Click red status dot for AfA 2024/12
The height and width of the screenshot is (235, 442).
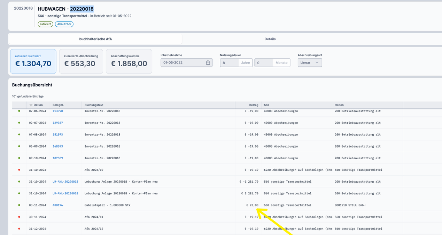point(19,229)
